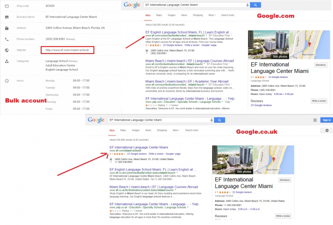Viewport: 333px width, 225px height.
Task: Click the microphone icon in Google.co.uk search box
Action: 211,120
